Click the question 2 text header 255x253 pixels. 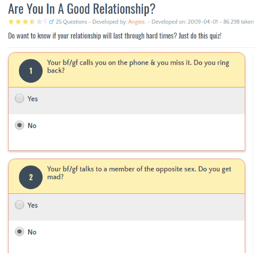[x=139, y=173]
